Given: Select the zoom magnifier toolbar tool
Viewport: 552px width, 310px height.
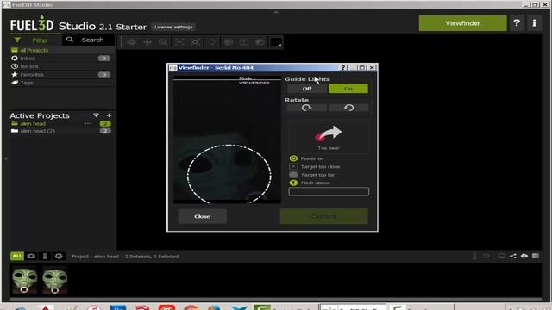Looking at the screenshot, I should (163, 42).
